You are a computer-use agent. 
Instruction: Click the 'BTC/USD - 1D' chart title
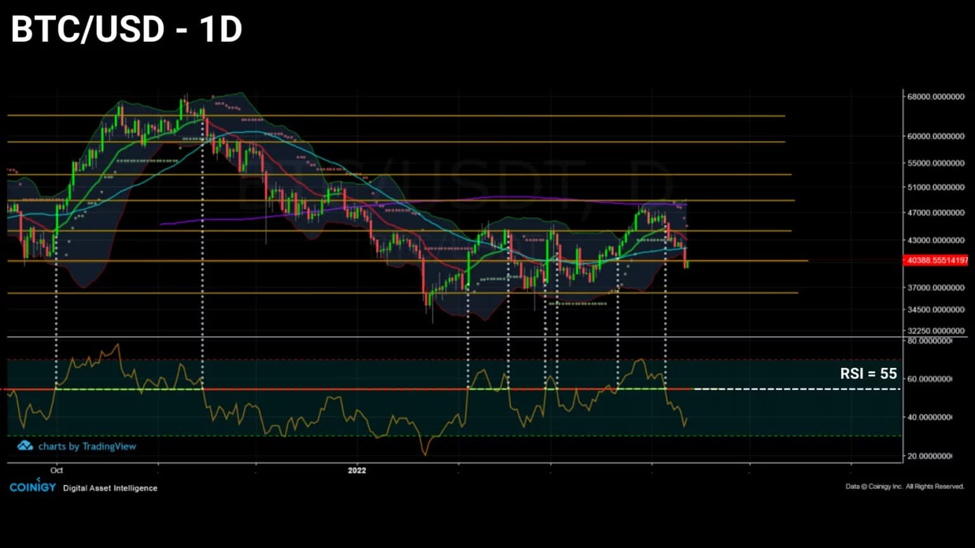[x=126, y=30]
